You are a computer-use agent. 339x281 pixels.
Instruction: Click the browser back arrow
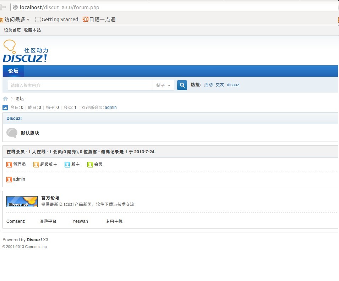(x=3, y=7)
